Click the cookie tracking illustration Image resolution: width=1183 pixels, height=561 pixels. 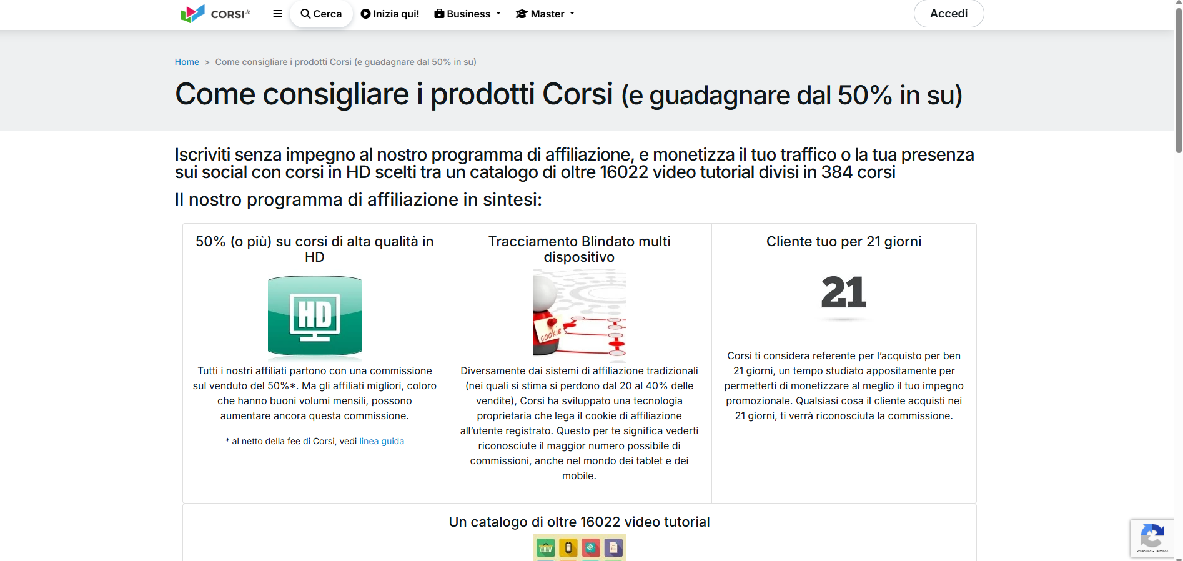(580, 315)
